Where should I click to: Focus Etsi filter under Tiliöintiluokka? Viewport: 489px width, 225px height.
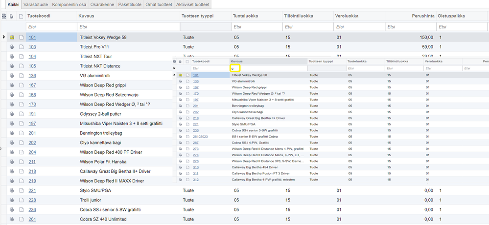307,27
